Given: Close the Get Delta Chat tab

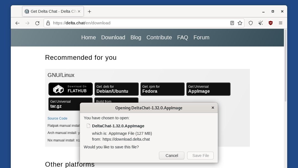Looking at the screenshot, I should [79, 11].
